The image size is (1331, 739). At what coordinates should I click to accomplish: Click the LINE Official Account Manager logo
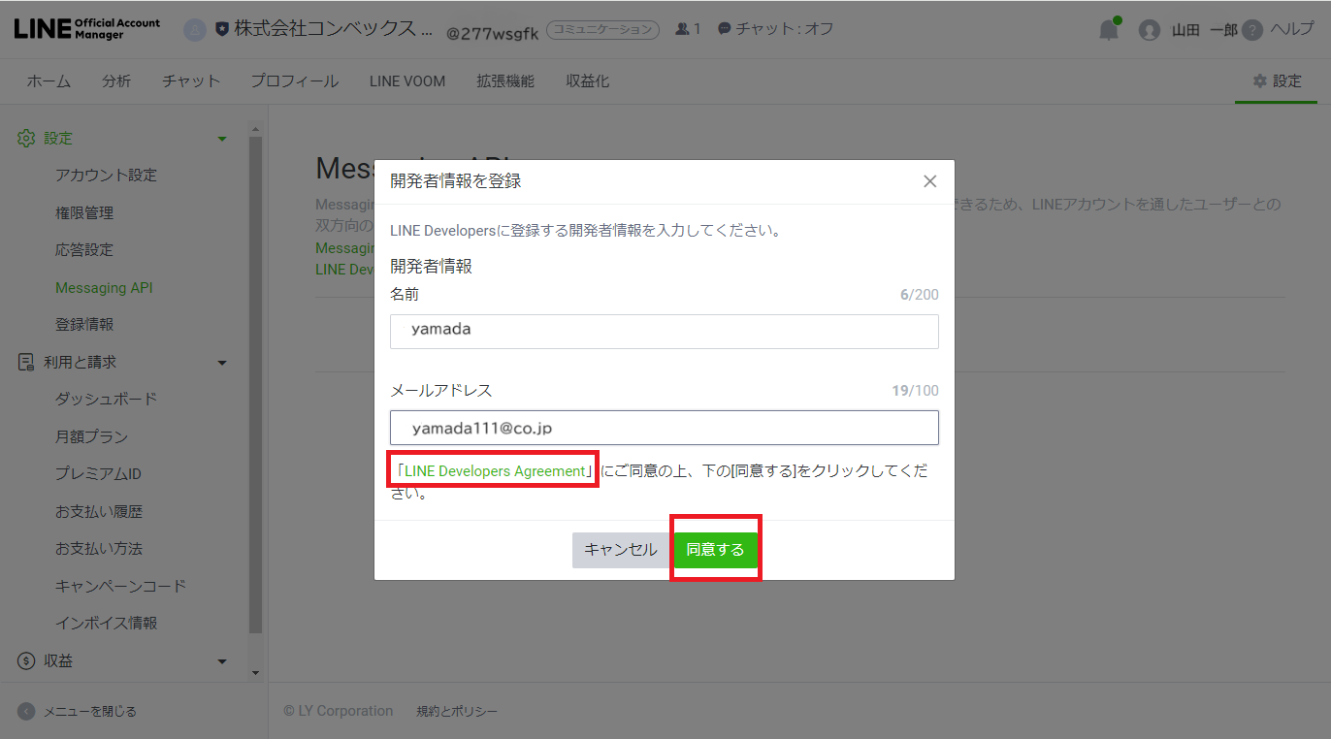tap(87, 28)
